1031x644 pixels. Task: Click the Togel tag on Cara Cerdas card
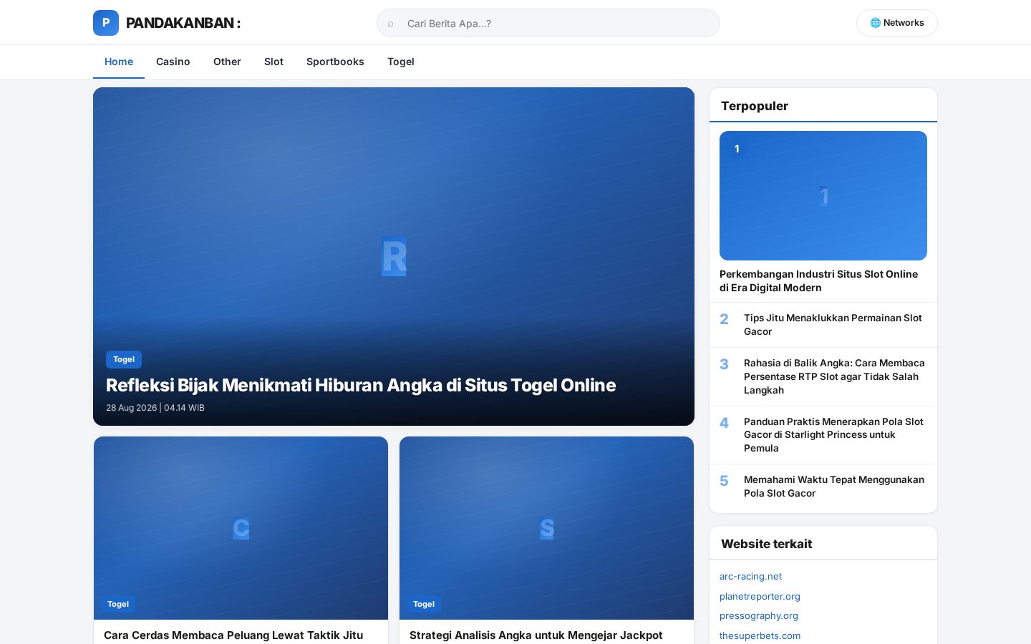pos(118,604)
